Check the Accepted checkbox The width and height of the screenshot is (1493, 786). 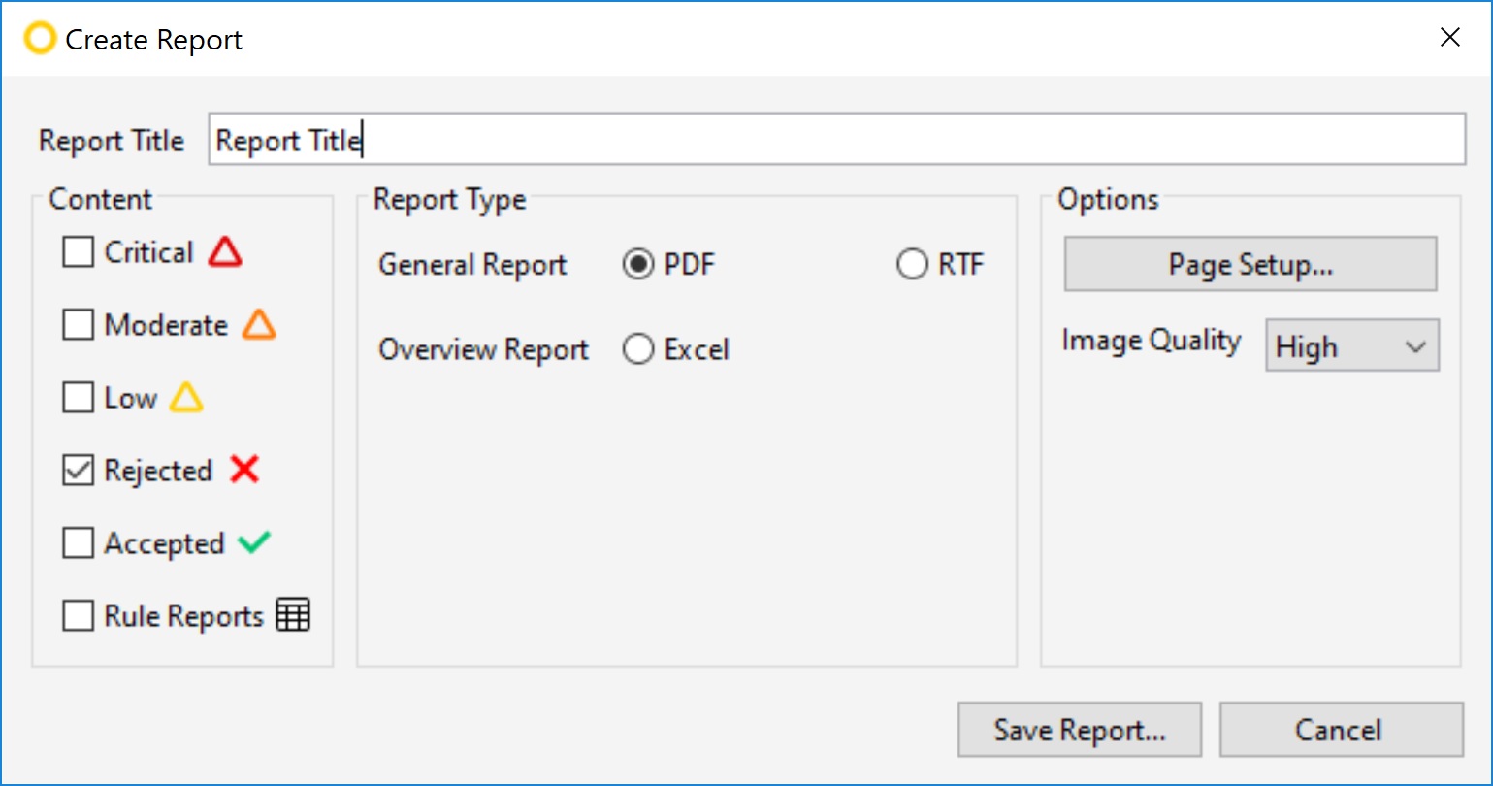pyautogui.click(x=79, y=542)
